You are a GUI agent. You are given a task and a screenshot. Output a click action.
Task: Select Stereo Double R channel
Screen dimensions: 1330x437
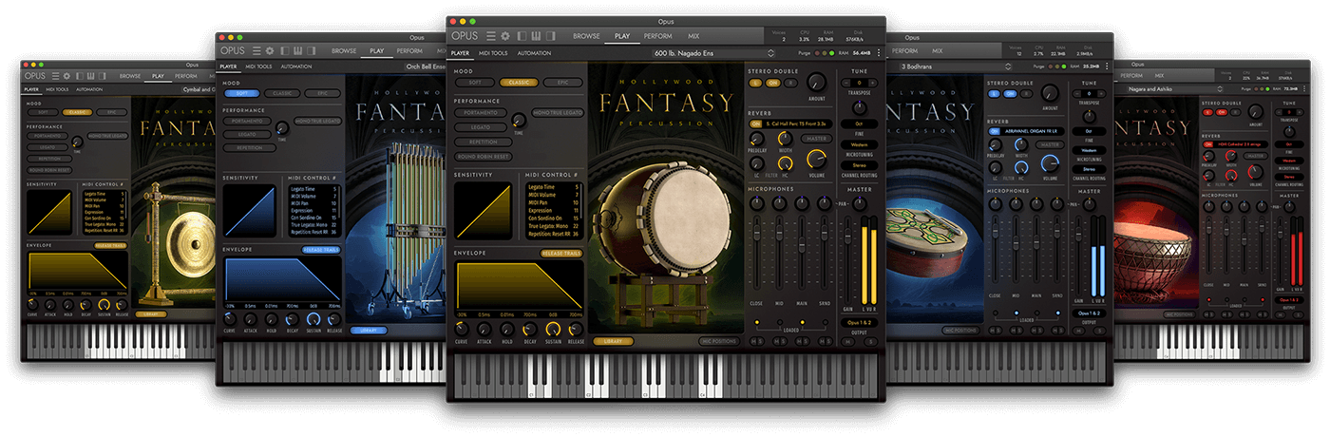click(x=791, y=83)
